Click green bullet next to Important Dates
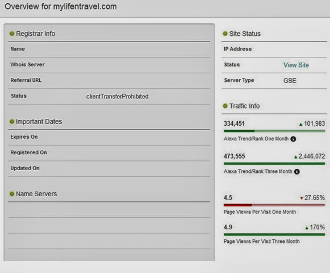 [x=12, y=121]
